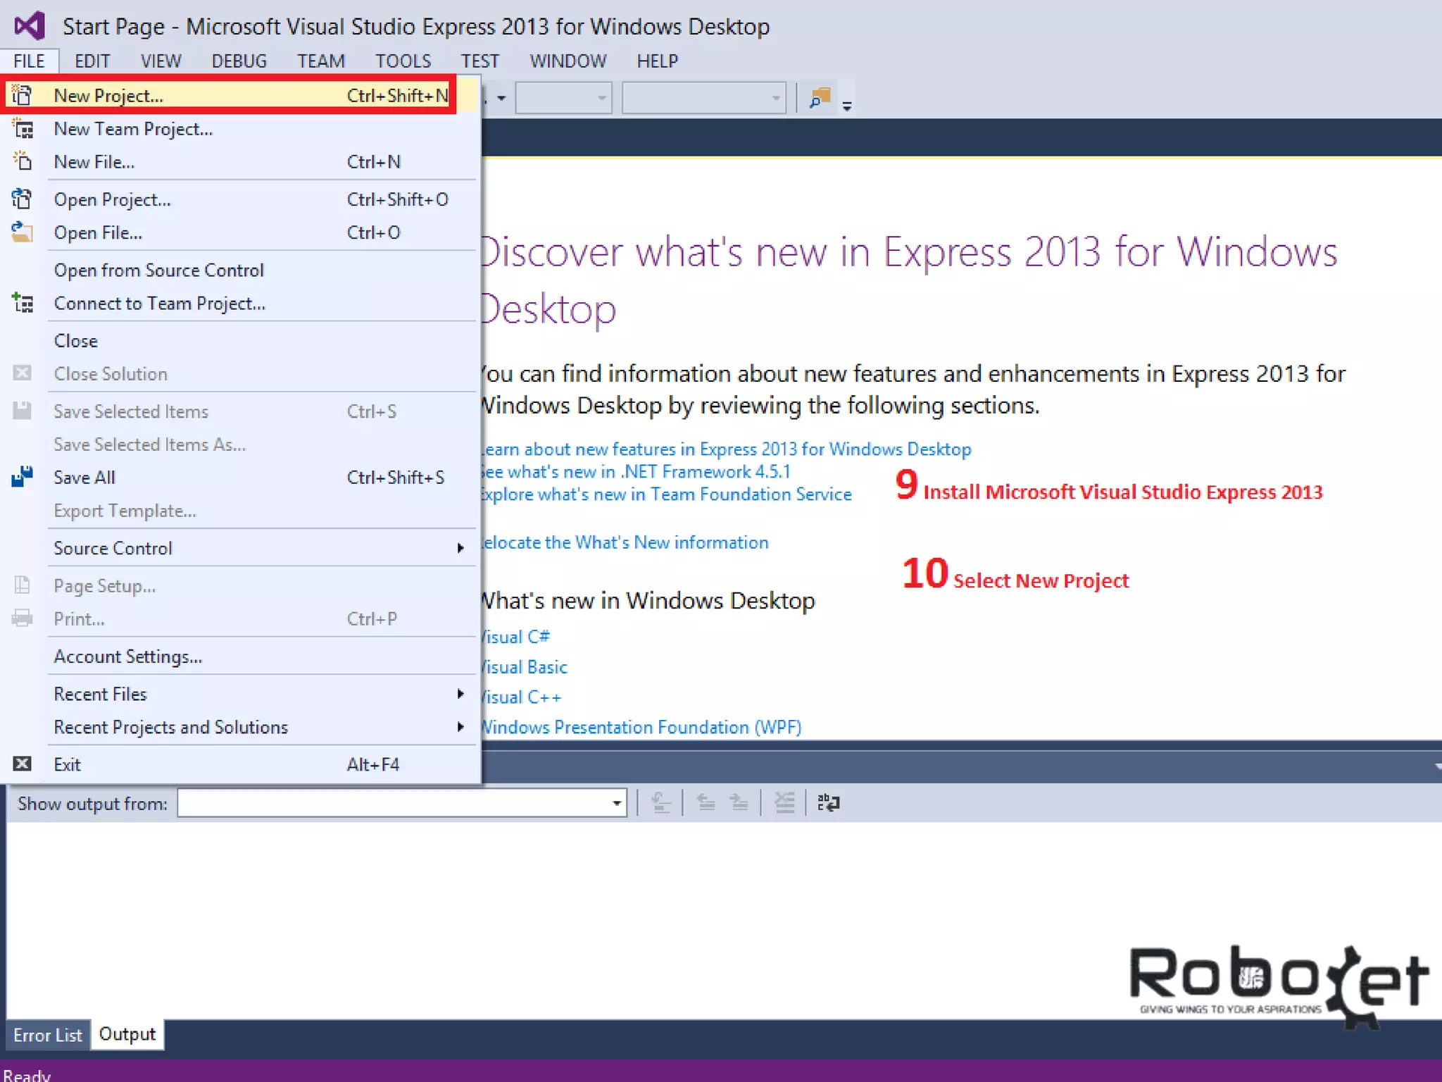The height and width of the screenshot is (1082, 1442).
Task: Open Windows Presentation Foundation (WPF) link
Action: click(x=641, y=726)
